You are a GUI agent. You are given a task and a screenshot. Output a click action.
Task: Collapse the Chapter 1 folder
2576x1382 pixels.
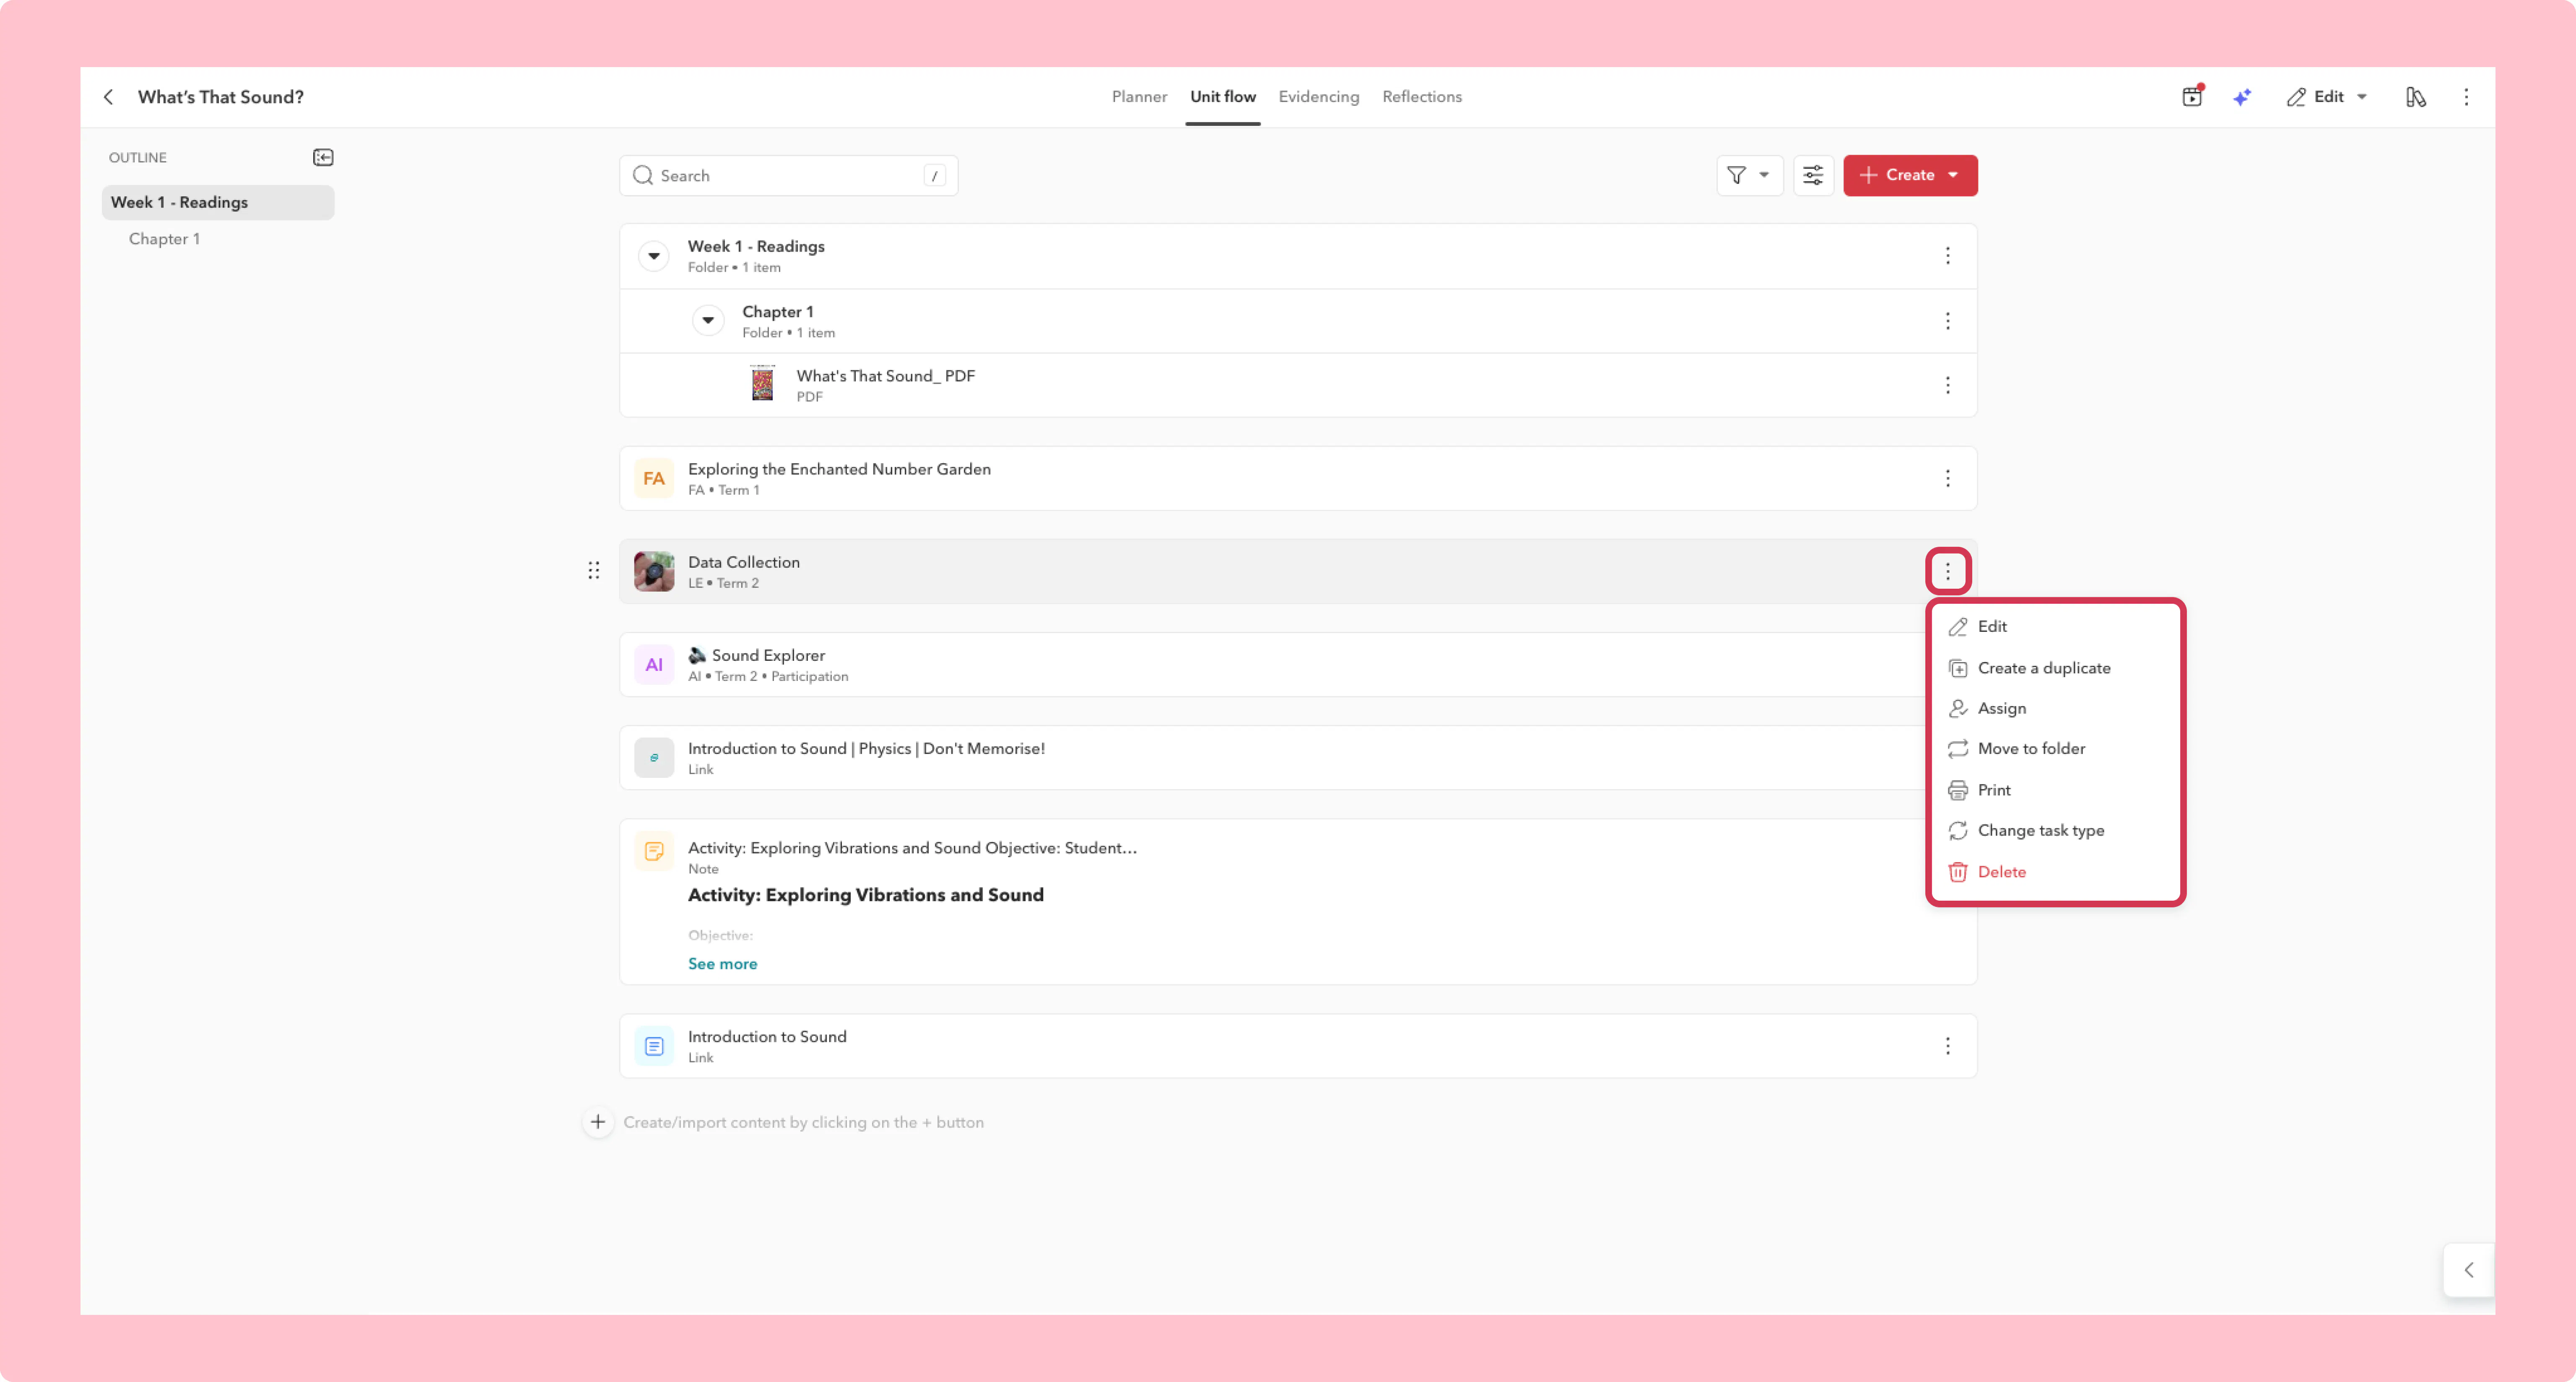[x=708, y=320]
